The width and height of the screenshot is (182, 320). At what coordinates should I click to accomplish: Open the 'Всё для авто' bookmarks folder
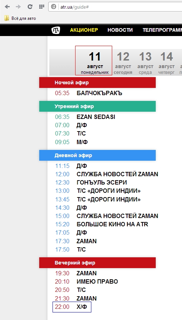click(x=20, y=18)
